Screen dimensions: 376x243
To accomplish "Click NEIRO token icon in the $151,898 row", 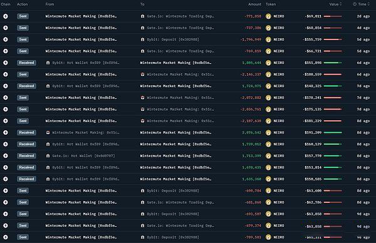I will click(x=268, y=63).
